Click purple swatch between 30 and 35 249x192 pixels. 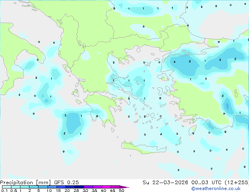pos(88,187)
